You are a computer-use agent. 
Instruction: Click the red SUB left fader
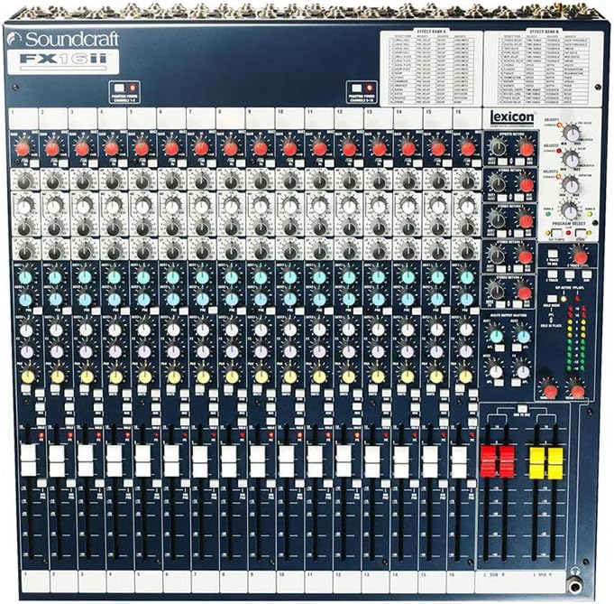click(x=488, y=461)
